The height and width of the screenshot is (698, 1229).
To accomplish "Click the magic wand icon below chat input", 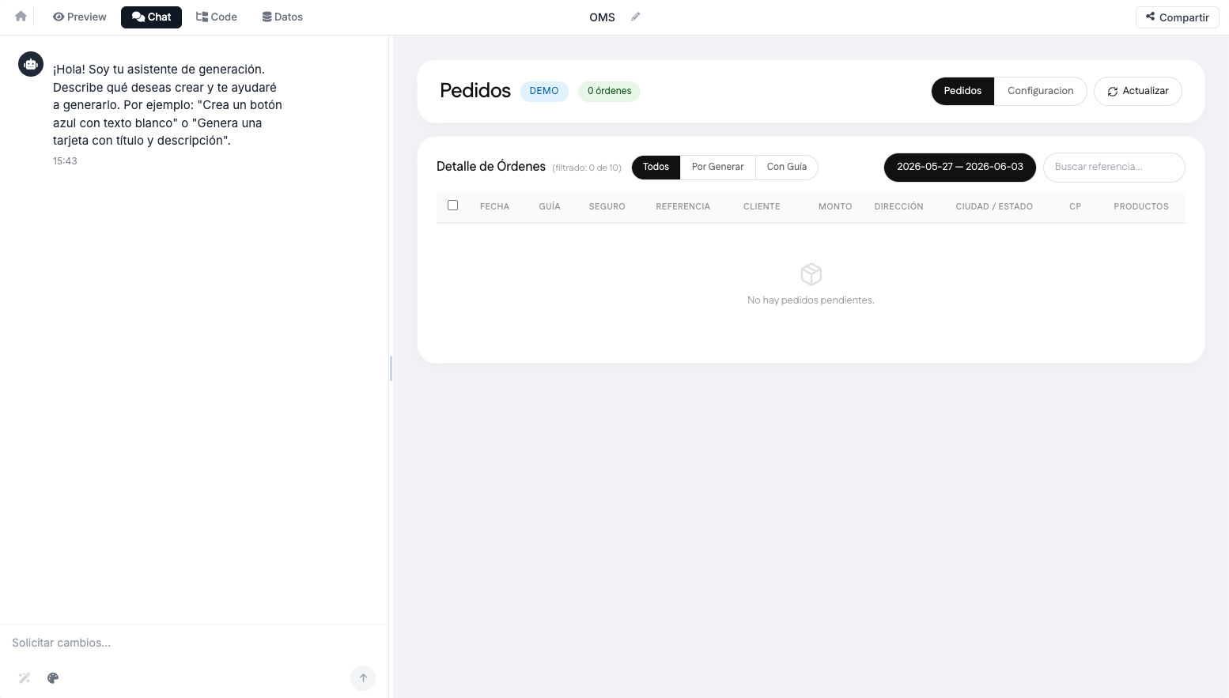I will coord(25,678).
